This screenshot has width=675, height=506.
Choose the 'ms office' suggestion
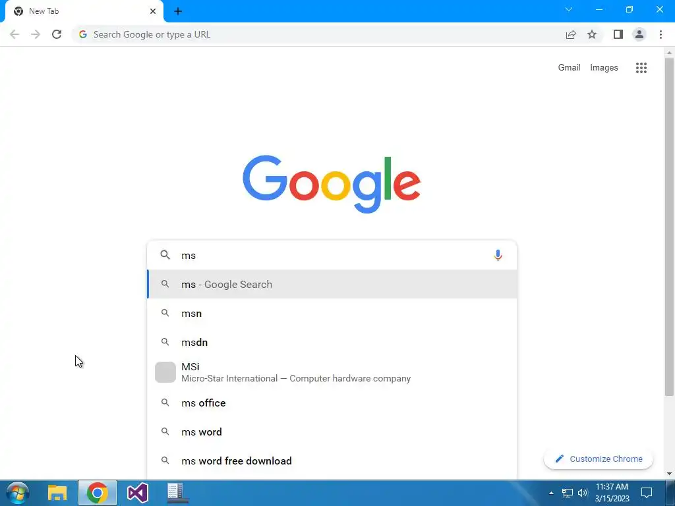pos(332,403)
